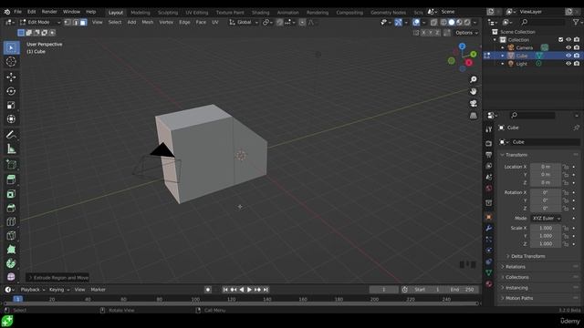584x328 pixels.
Task: Toggle Collection exclude checkbox
Action: pyautogui.click(x=560, y=39)
